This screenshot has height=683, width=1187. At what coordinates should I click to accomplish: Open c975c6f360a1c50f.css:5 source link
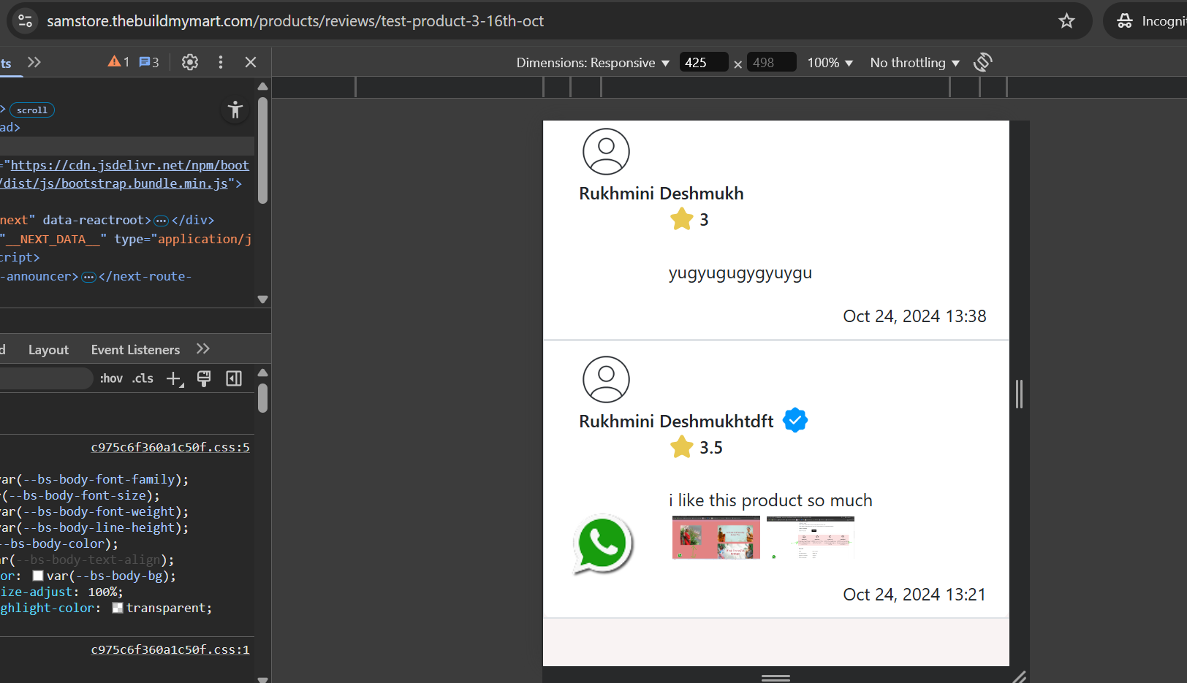coord(170,447)
